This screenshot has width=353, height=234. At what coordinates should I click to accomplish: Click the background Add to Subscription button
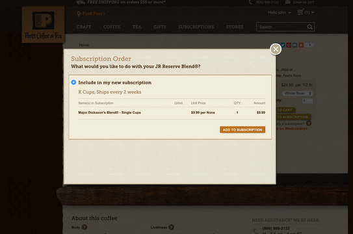pyautogui.click(x=293, y=117)
